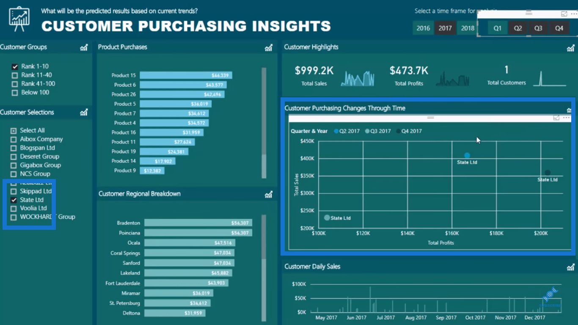Check the Rank 1-10 checkbox
The height and width of the screenshot is (325, 578).
click(15, 67)
